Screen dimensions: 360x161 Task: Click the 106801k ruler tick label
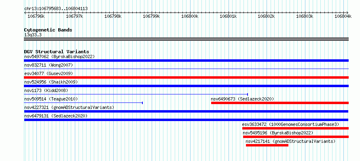pyautogui.click(x=228, y=16)
